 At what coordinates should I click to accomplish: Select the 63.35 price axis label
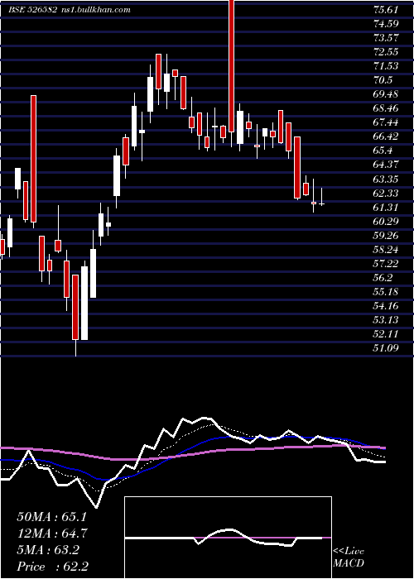click(386, 179)
